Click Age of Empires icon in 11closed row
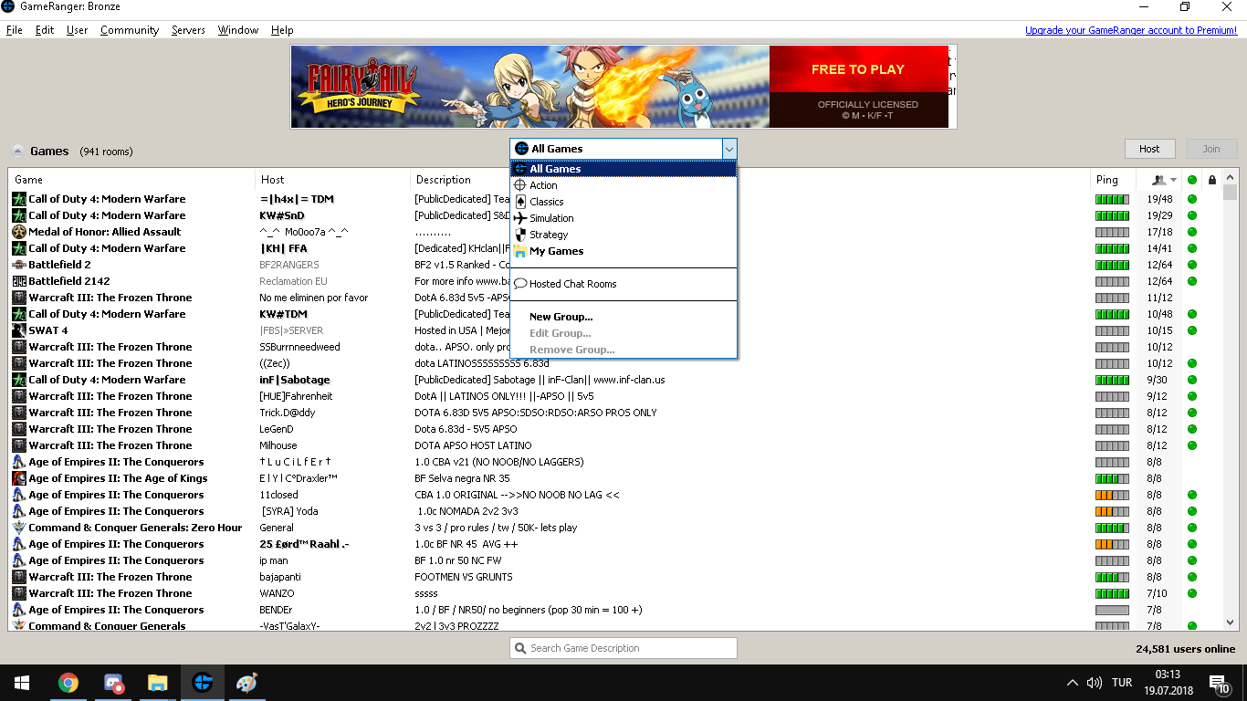This screenshot has height=701, width=1247. tap(19, 495)
